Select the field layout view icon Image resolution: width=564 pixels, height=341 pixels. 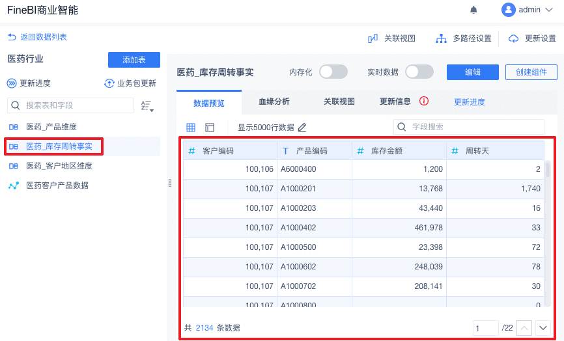210,127
